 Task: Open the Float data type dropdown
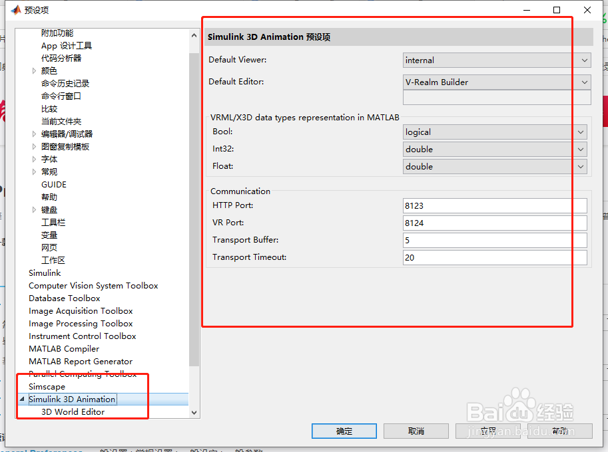(x=495, y=167)
